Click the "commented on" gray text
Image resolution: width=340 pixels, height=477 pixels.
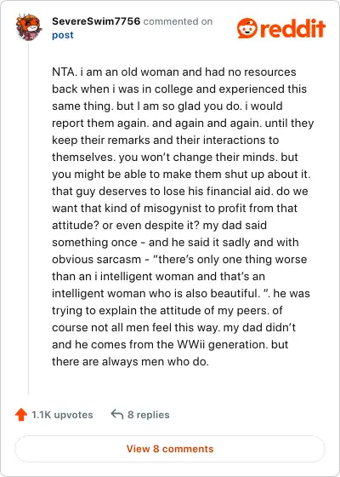click(x=178, y=21)
